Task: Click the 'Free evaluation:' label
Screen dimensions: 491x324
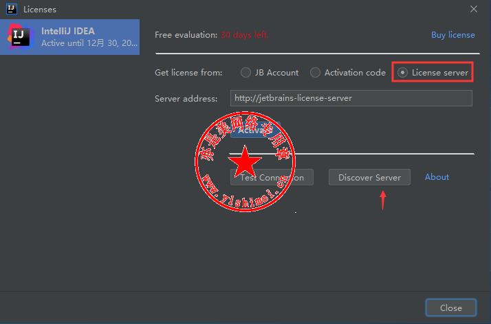Action: pyautogui.click(x=186, y=35)
